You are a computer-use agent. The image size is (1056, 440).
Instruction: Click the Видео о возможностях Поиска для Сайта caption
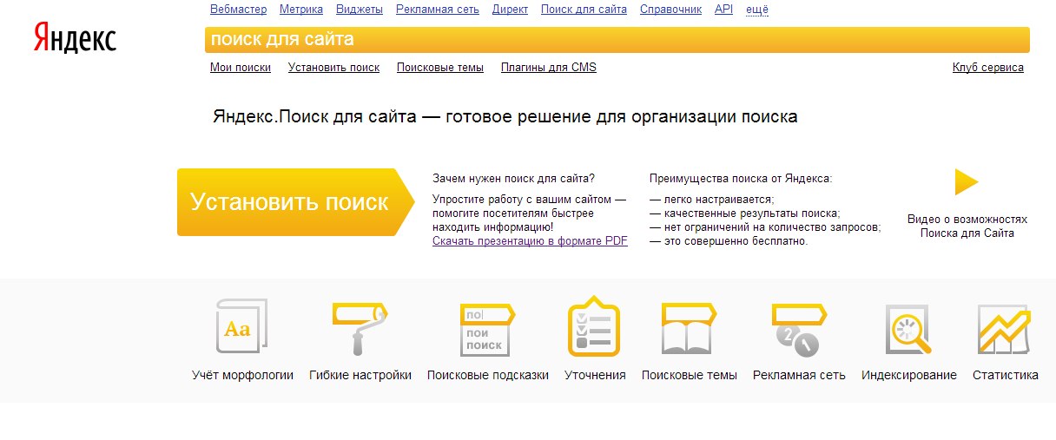coord(967,227)
